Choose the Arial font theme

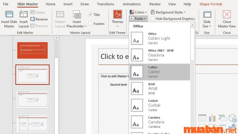(160, 88)
